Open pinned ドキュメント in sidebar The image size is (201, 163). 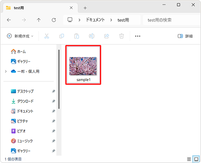point(22,111)
